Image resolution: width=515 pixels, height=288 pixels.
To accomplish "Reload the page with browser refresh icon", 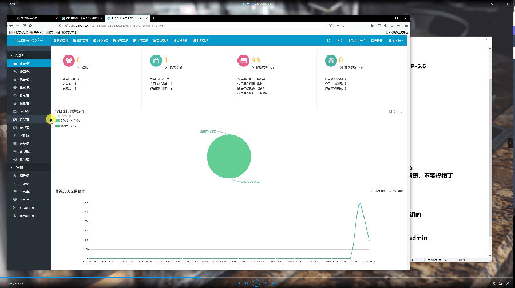I will coord(24,26).
